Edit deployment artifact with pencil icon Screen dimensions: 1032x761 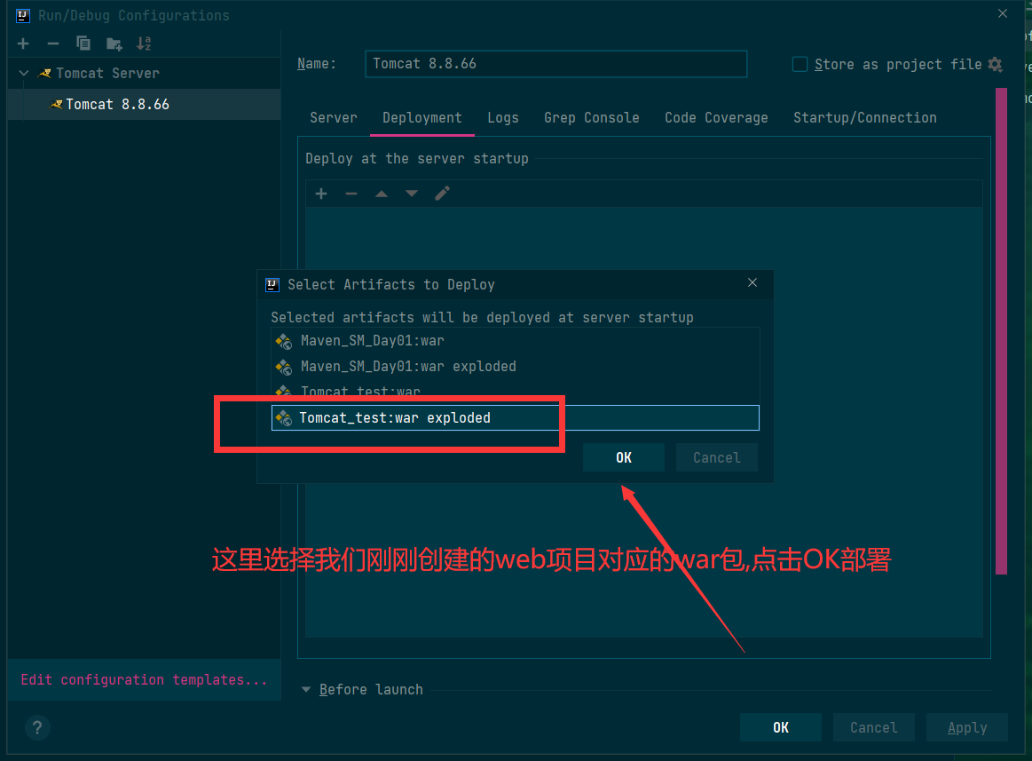click(x=442, y=194)
